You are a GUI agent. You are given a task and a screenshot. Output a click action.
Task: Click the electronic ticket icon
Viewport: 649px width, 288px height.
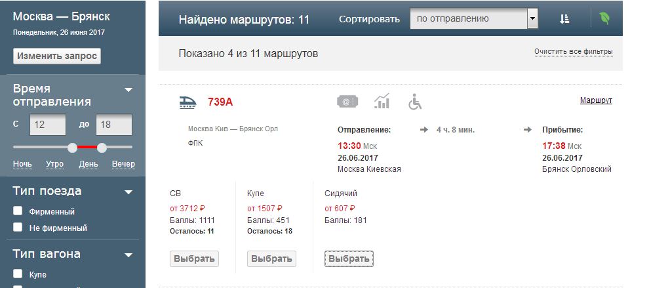point(347,102)
